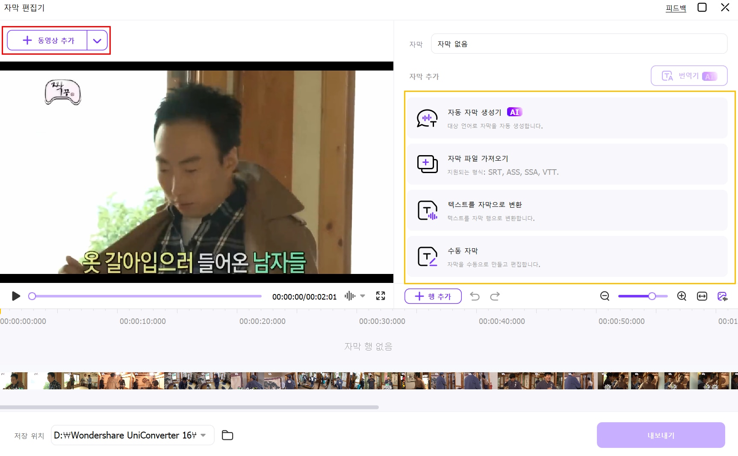Enter fullscreen video preview
Viewport: 738px width, 456px height.
click(x=381, y=296)
